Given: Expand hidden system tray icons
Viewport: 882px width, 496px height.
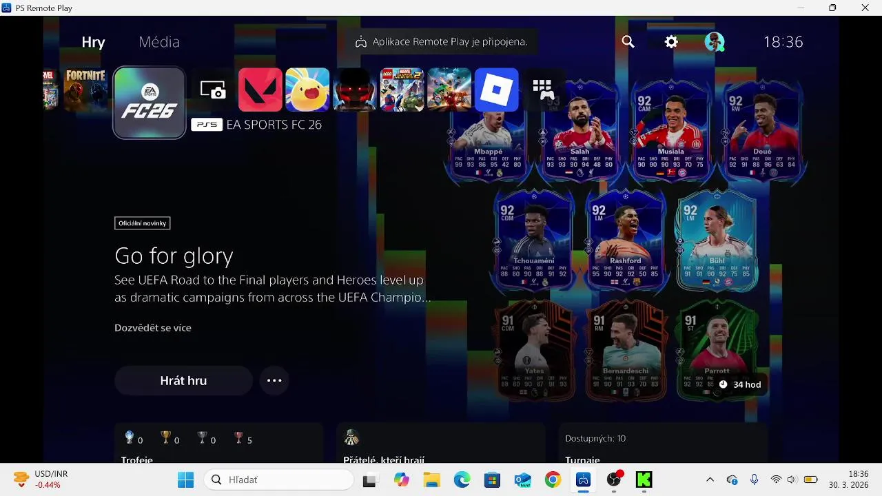Looking at the screenshot, I should point(710,479).
